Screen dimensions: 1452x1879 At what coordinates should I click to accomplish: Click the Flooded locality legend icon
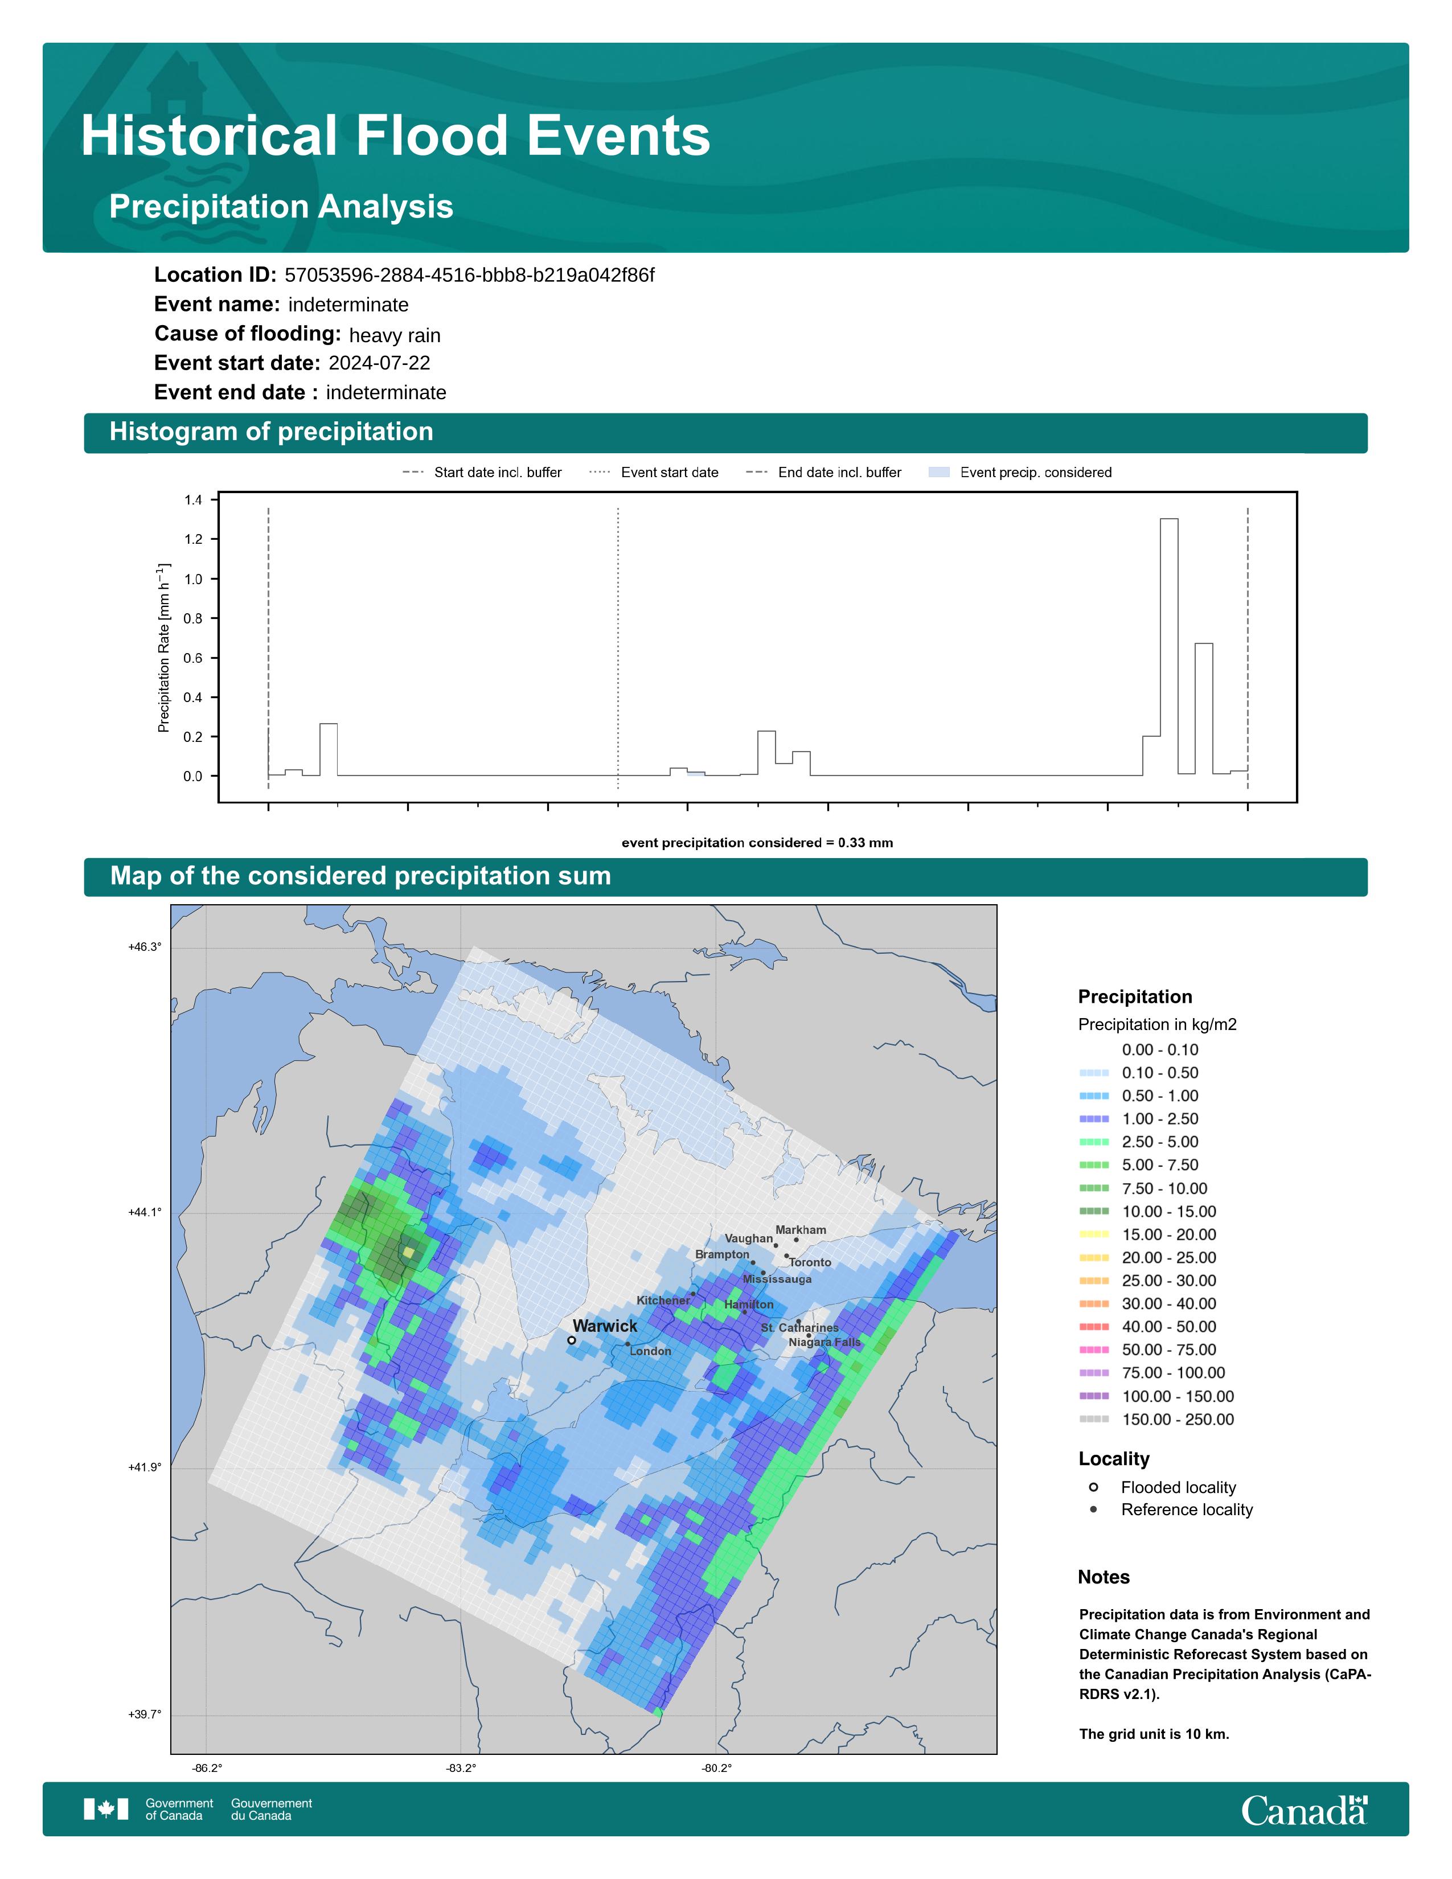click(1093, 1487)
